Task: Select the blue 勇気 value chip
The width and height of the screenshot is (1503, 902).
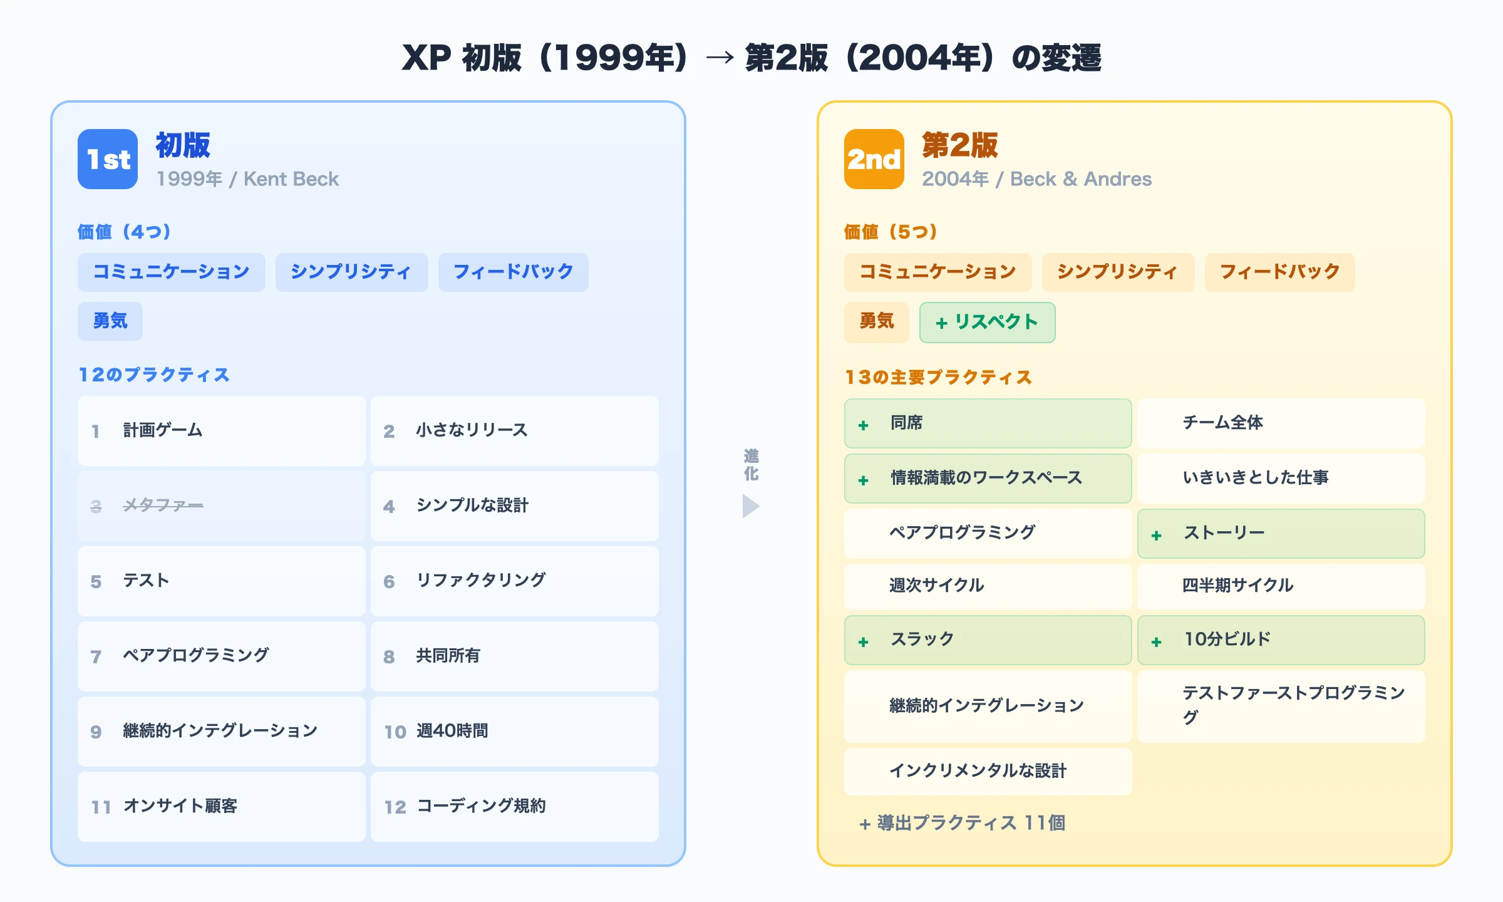Action: [x=110, y=321]
